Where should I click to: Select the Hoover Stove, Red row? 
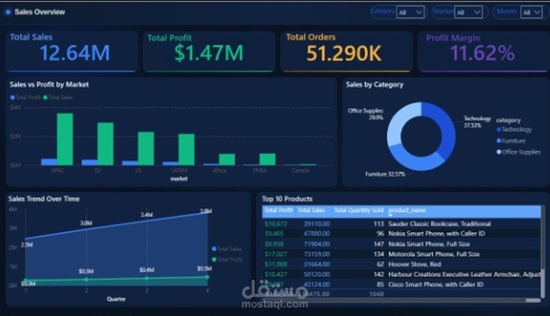coord(401,264)
